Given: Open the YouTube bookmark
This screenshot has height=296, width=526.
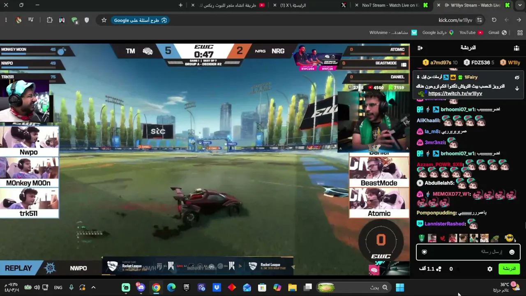Looking at the screenshot, I should tap(471, 32).
